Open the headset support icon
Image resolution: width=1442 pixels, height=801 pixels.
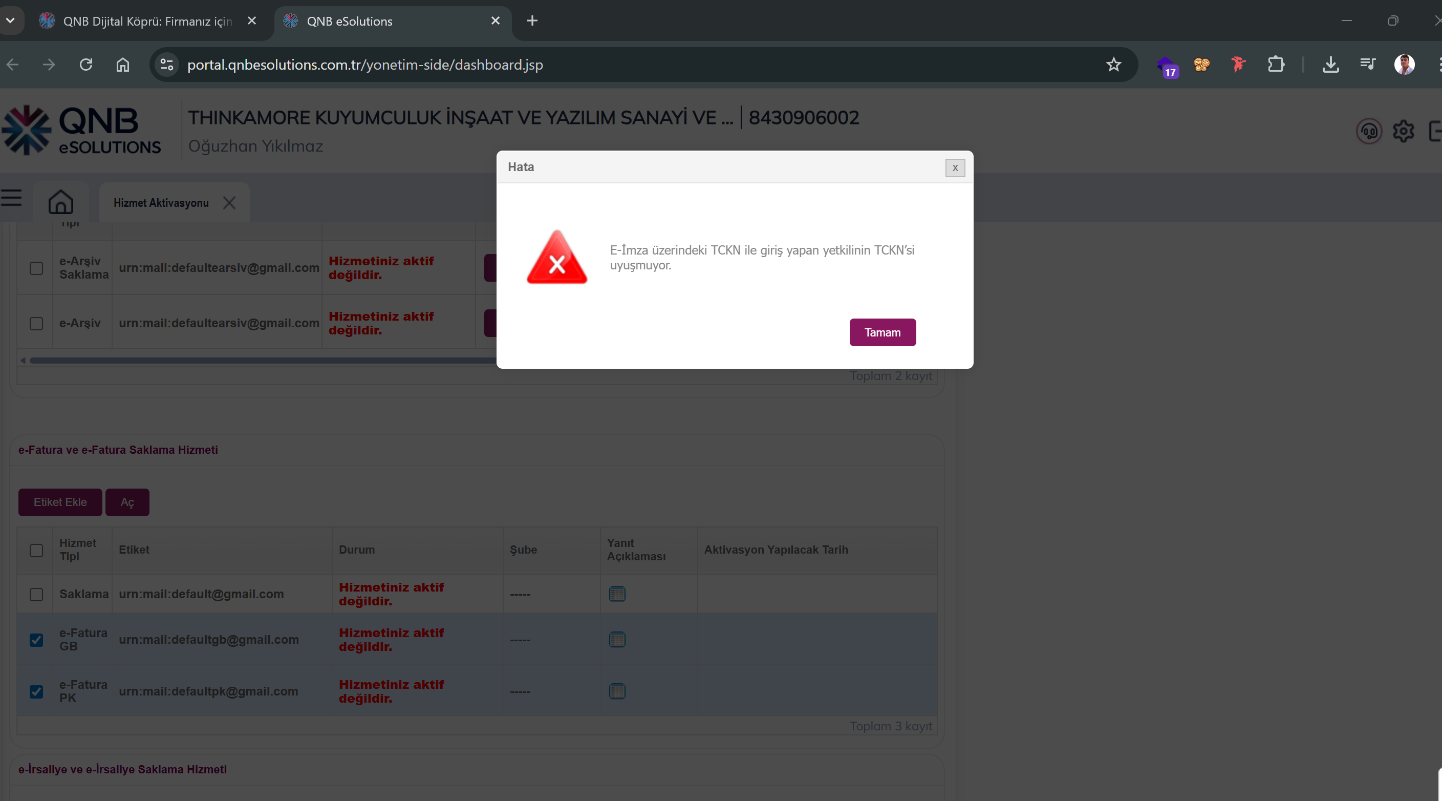[x=1369, y=132]
